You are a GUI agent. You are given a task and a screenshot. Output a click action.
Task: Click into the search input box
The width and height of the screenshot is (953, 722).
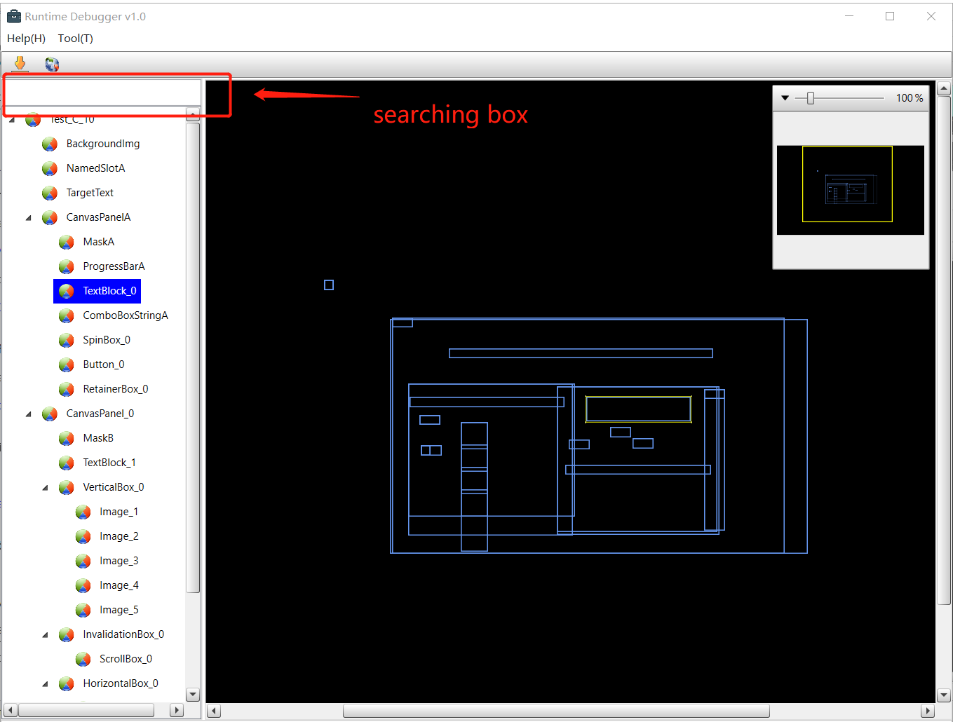tap(103, 93)
